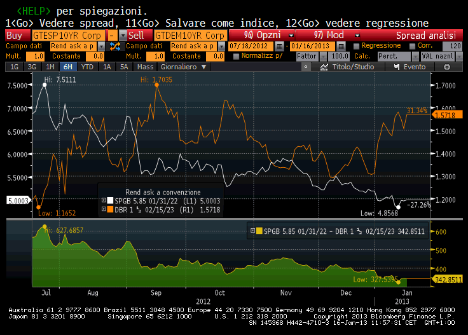Viewport: 468px width, 335px height.
Task: Check the Normalizz p/ checkbox
Action: 237,57
